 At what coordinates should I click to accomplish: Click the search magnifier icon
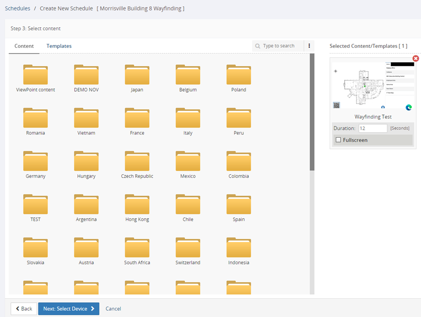[258, 46]
